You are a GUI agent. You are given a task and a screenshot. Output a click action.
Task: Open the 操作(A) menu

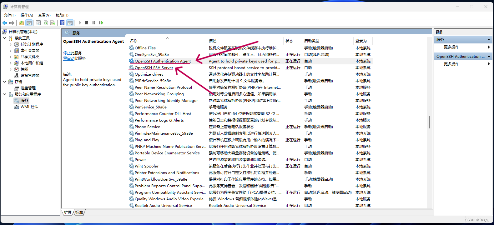tap(27, 15)
